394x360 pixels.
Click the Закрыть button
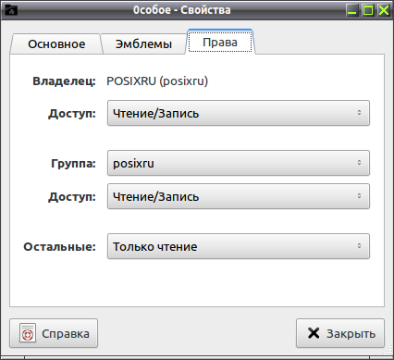click(x=340, y=333)
